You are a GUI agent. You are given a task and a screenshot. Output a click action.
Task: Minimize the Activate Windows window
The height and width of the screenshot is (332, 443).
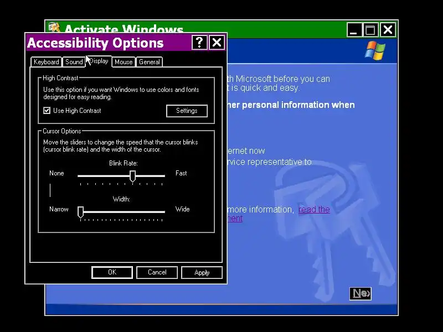354,30
